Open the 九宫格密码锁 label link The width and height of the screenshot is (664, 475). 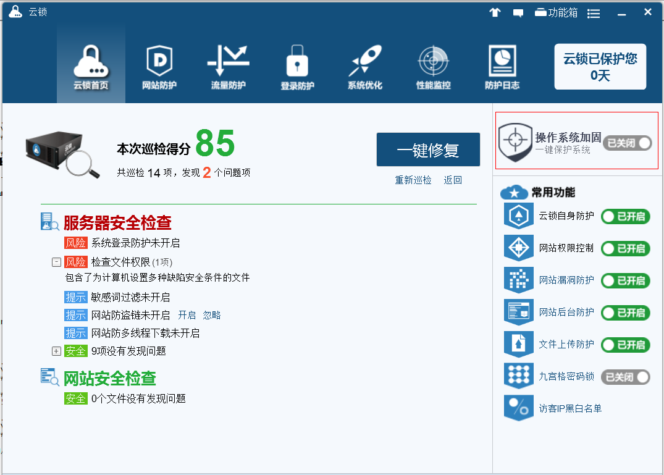(x=566, y=376)
